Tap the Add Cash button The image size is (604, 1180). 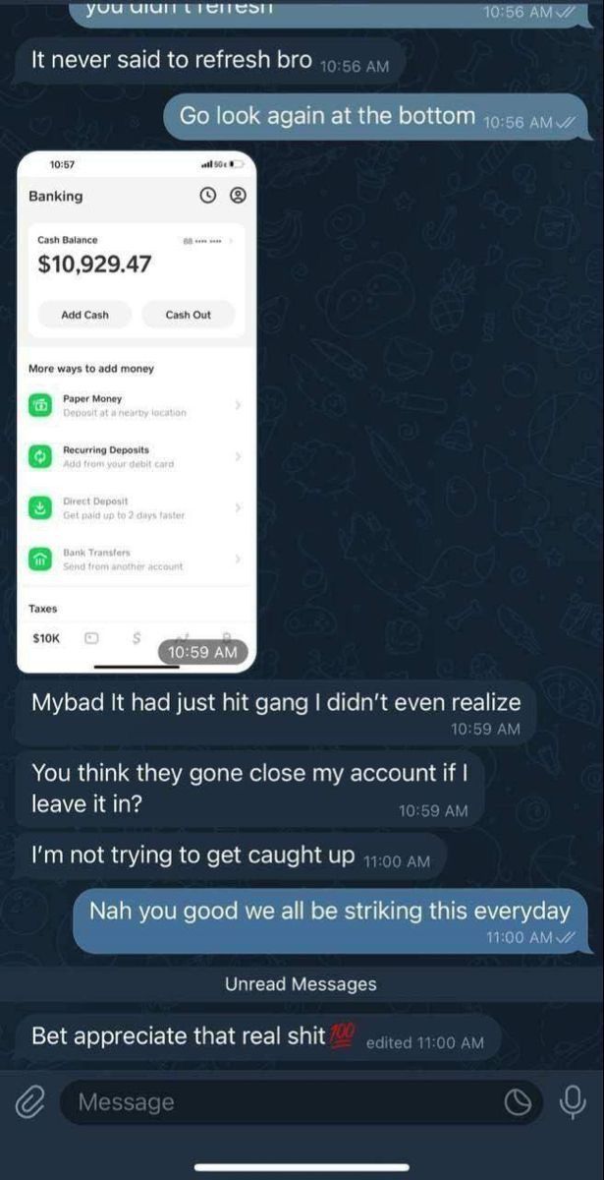[x=84, y=315]
